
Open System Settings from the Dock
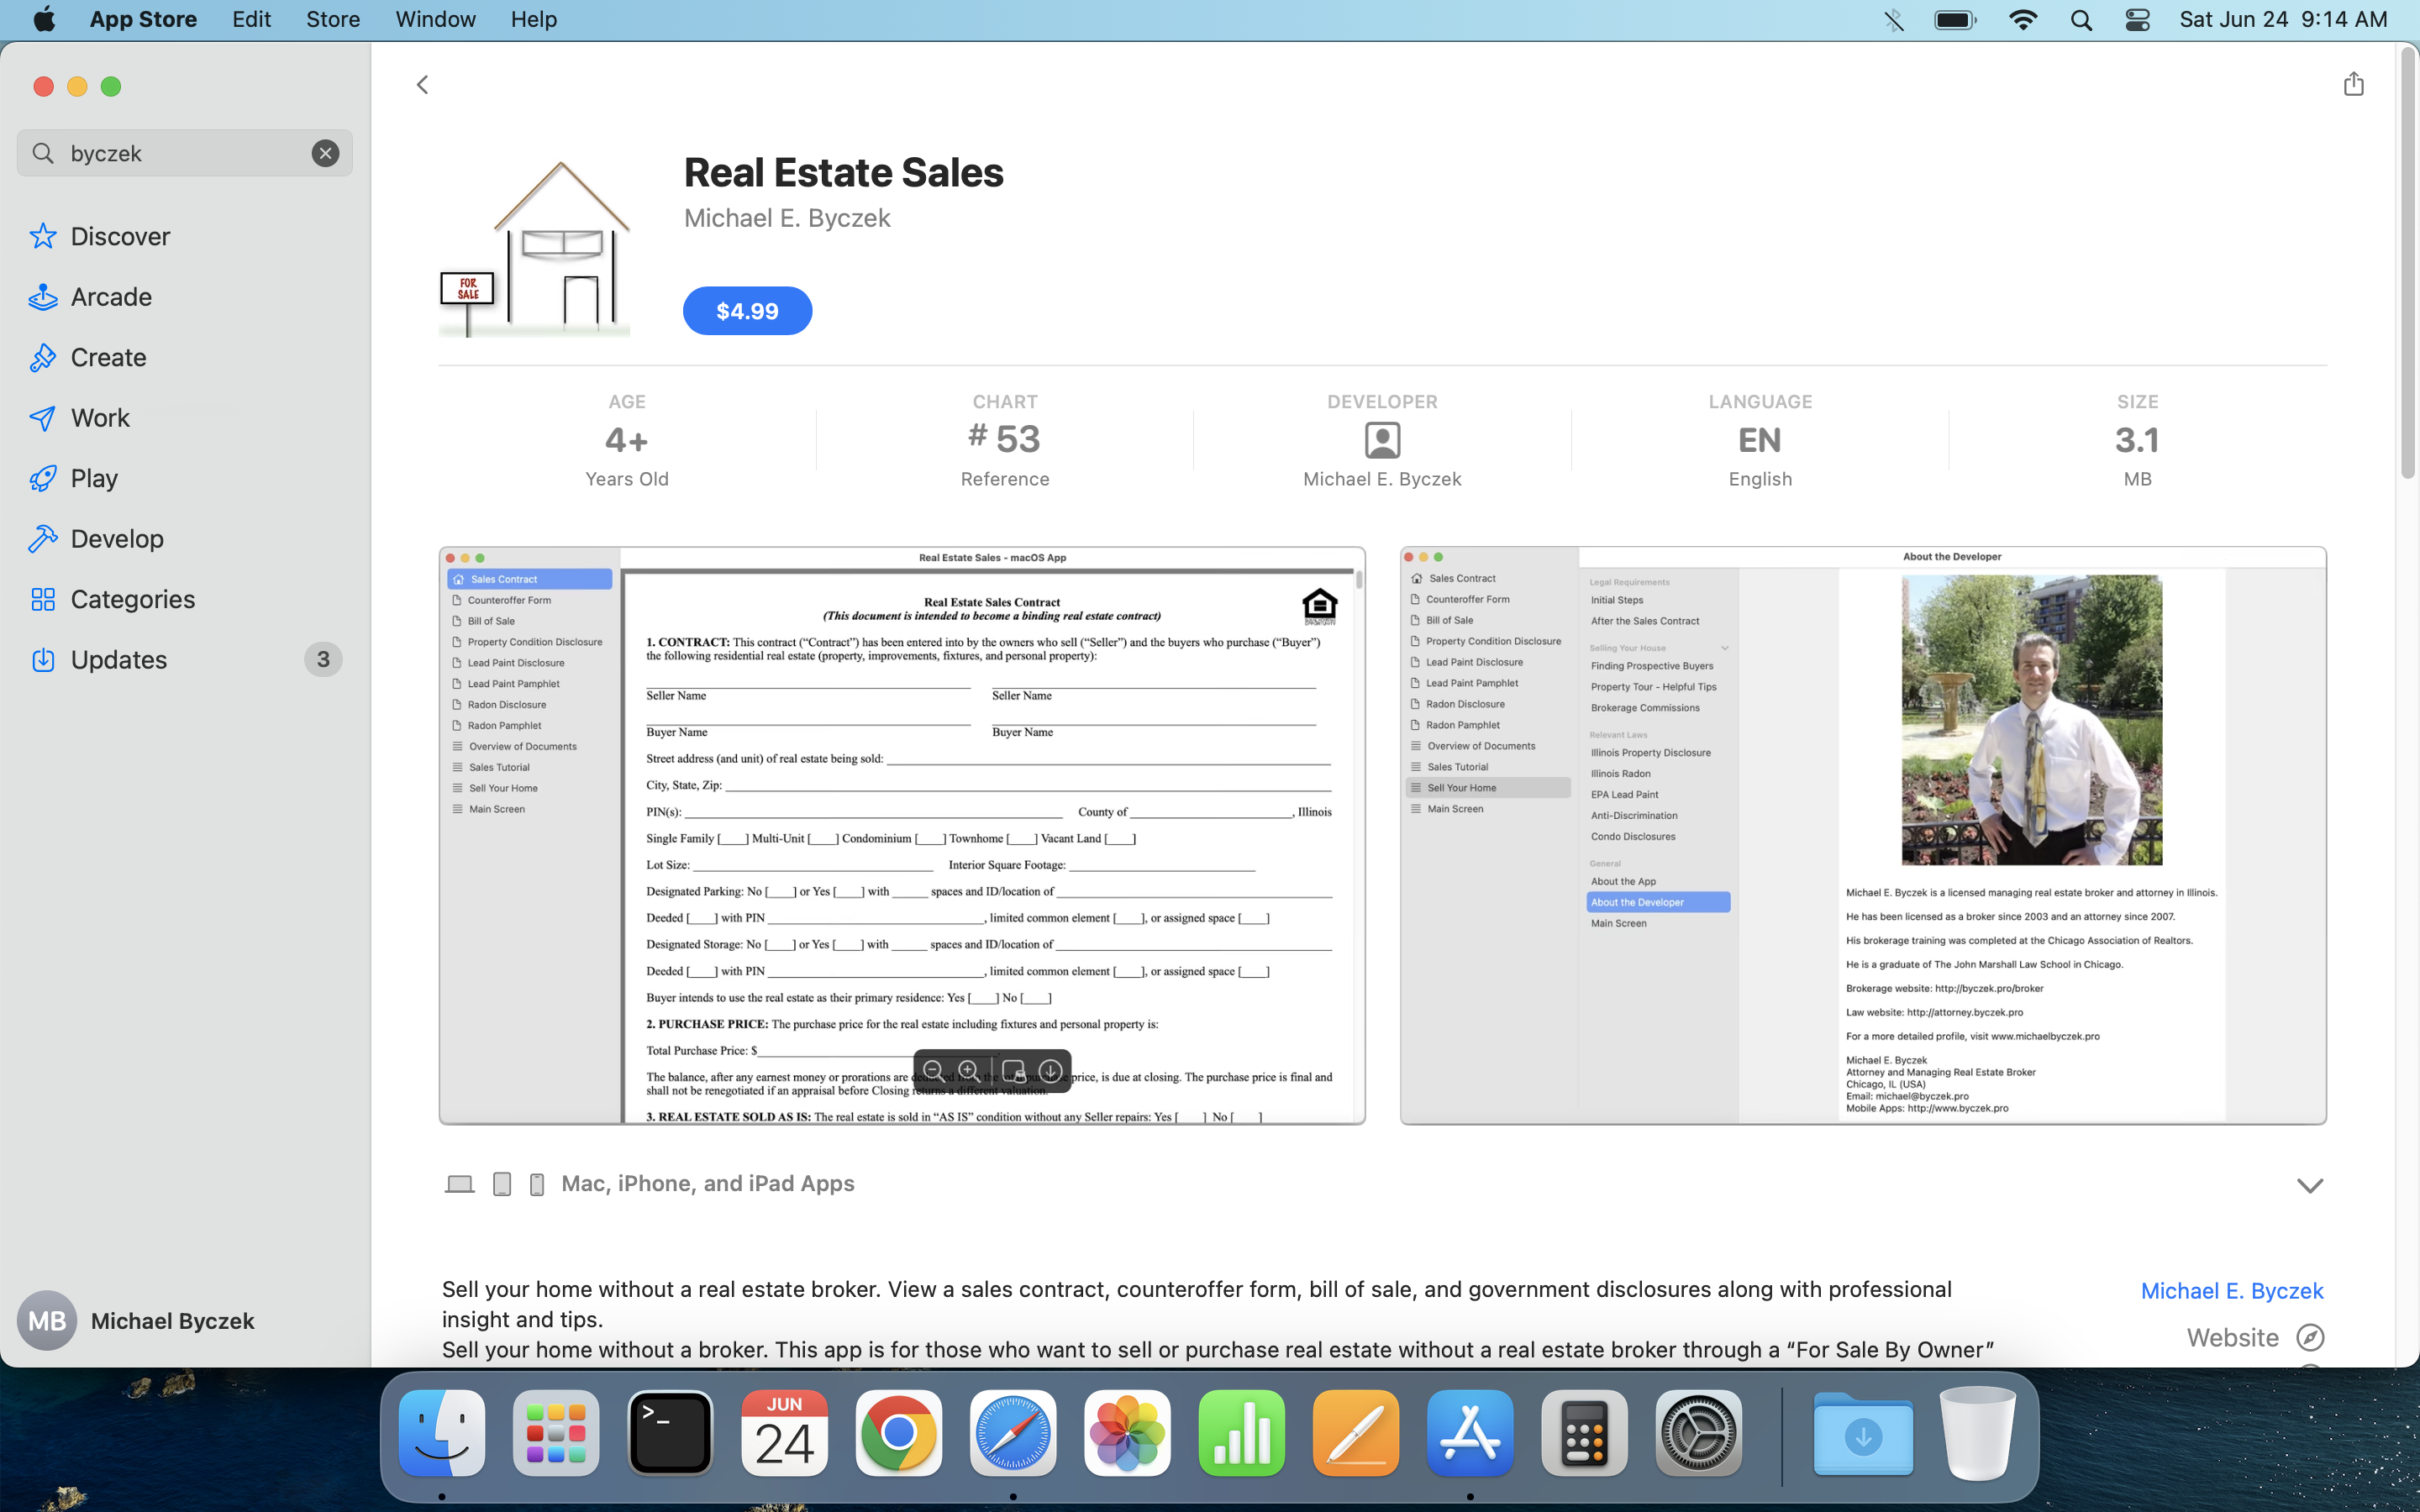pyautogui.click(x=1698, y=1433)
